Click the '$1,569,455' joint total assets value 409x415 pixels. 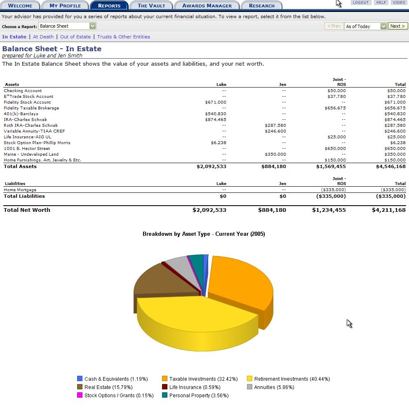(x=331, y=166)
